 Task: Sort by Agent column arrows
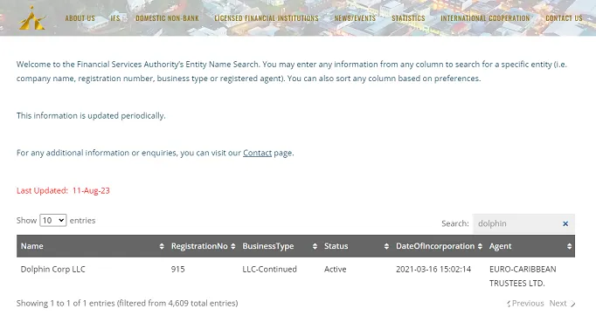[x=569, y=246]
